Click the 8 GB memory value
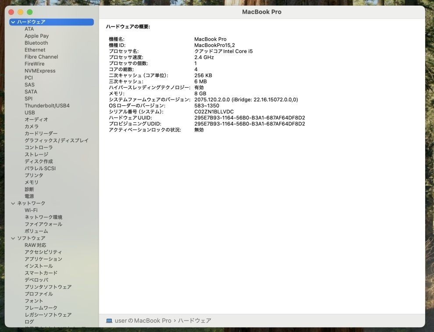Viewport: 434px width, 332px height. (200, 93)
